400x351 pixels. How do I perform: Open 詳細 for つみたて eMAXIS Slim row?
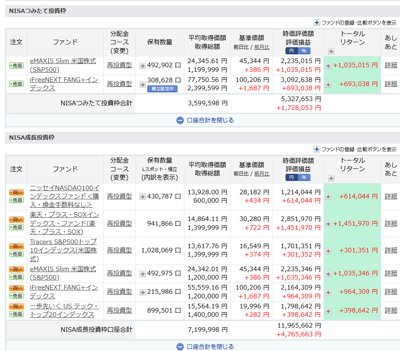pos(391,65)
